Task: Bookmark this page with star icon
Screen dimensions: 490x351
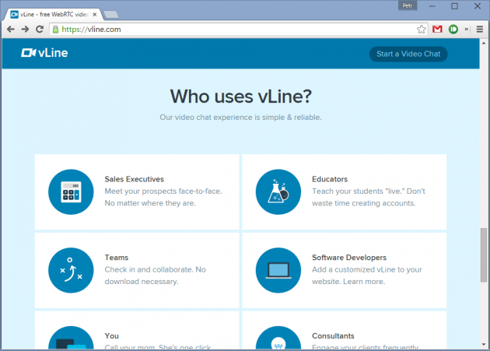Action: tap(422, 29)
